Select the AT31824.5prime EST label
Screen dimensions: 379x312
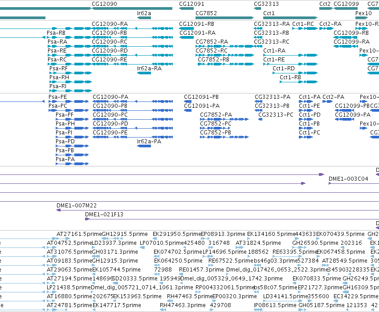(258, 243)
